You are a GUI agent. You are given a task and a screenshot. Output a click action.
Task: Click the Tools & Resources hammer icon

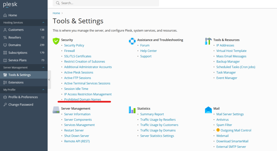208,41
